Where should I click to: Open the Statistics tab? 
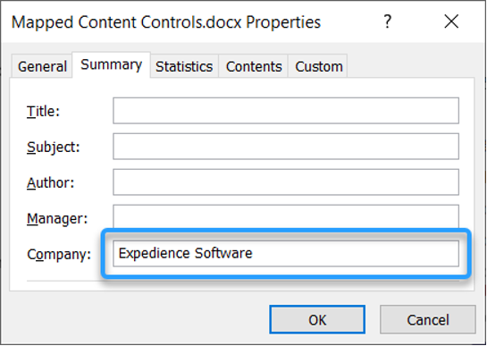click(x=184, y=66)
